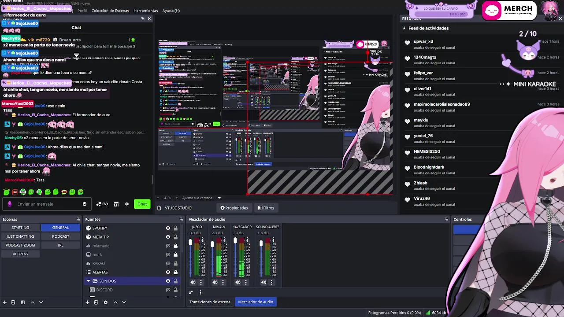
Task: Collapse the SONIDOS group
Action: pos(88,281)
